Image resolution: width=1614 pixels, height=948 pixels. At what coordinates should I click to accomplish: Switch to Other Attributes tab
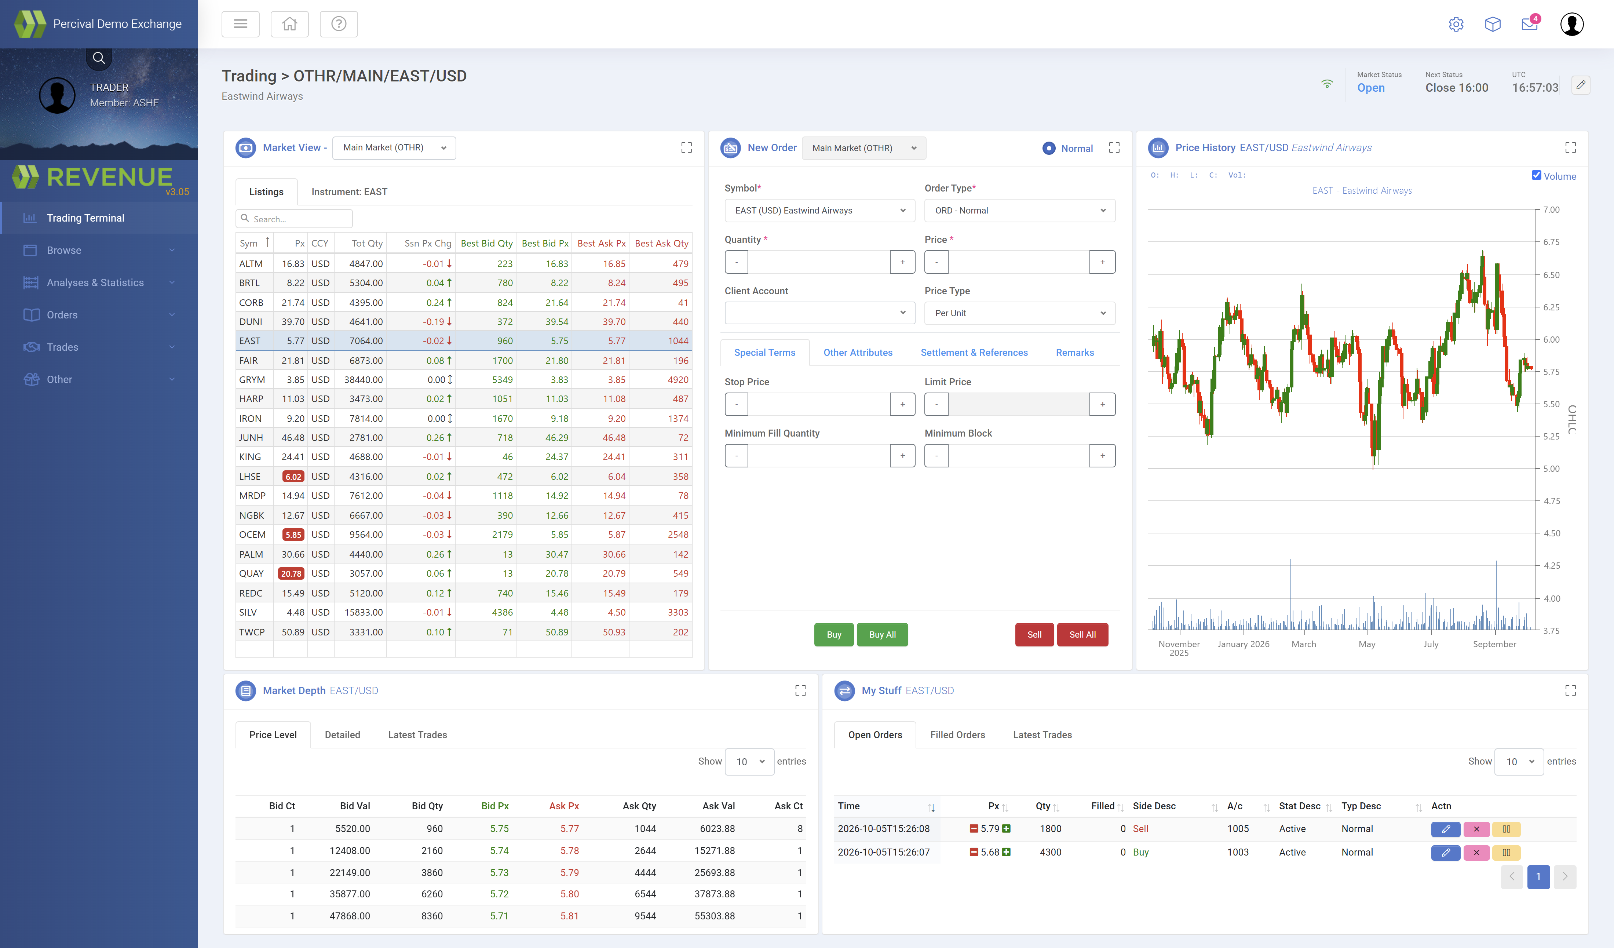[x=858, y=353]
